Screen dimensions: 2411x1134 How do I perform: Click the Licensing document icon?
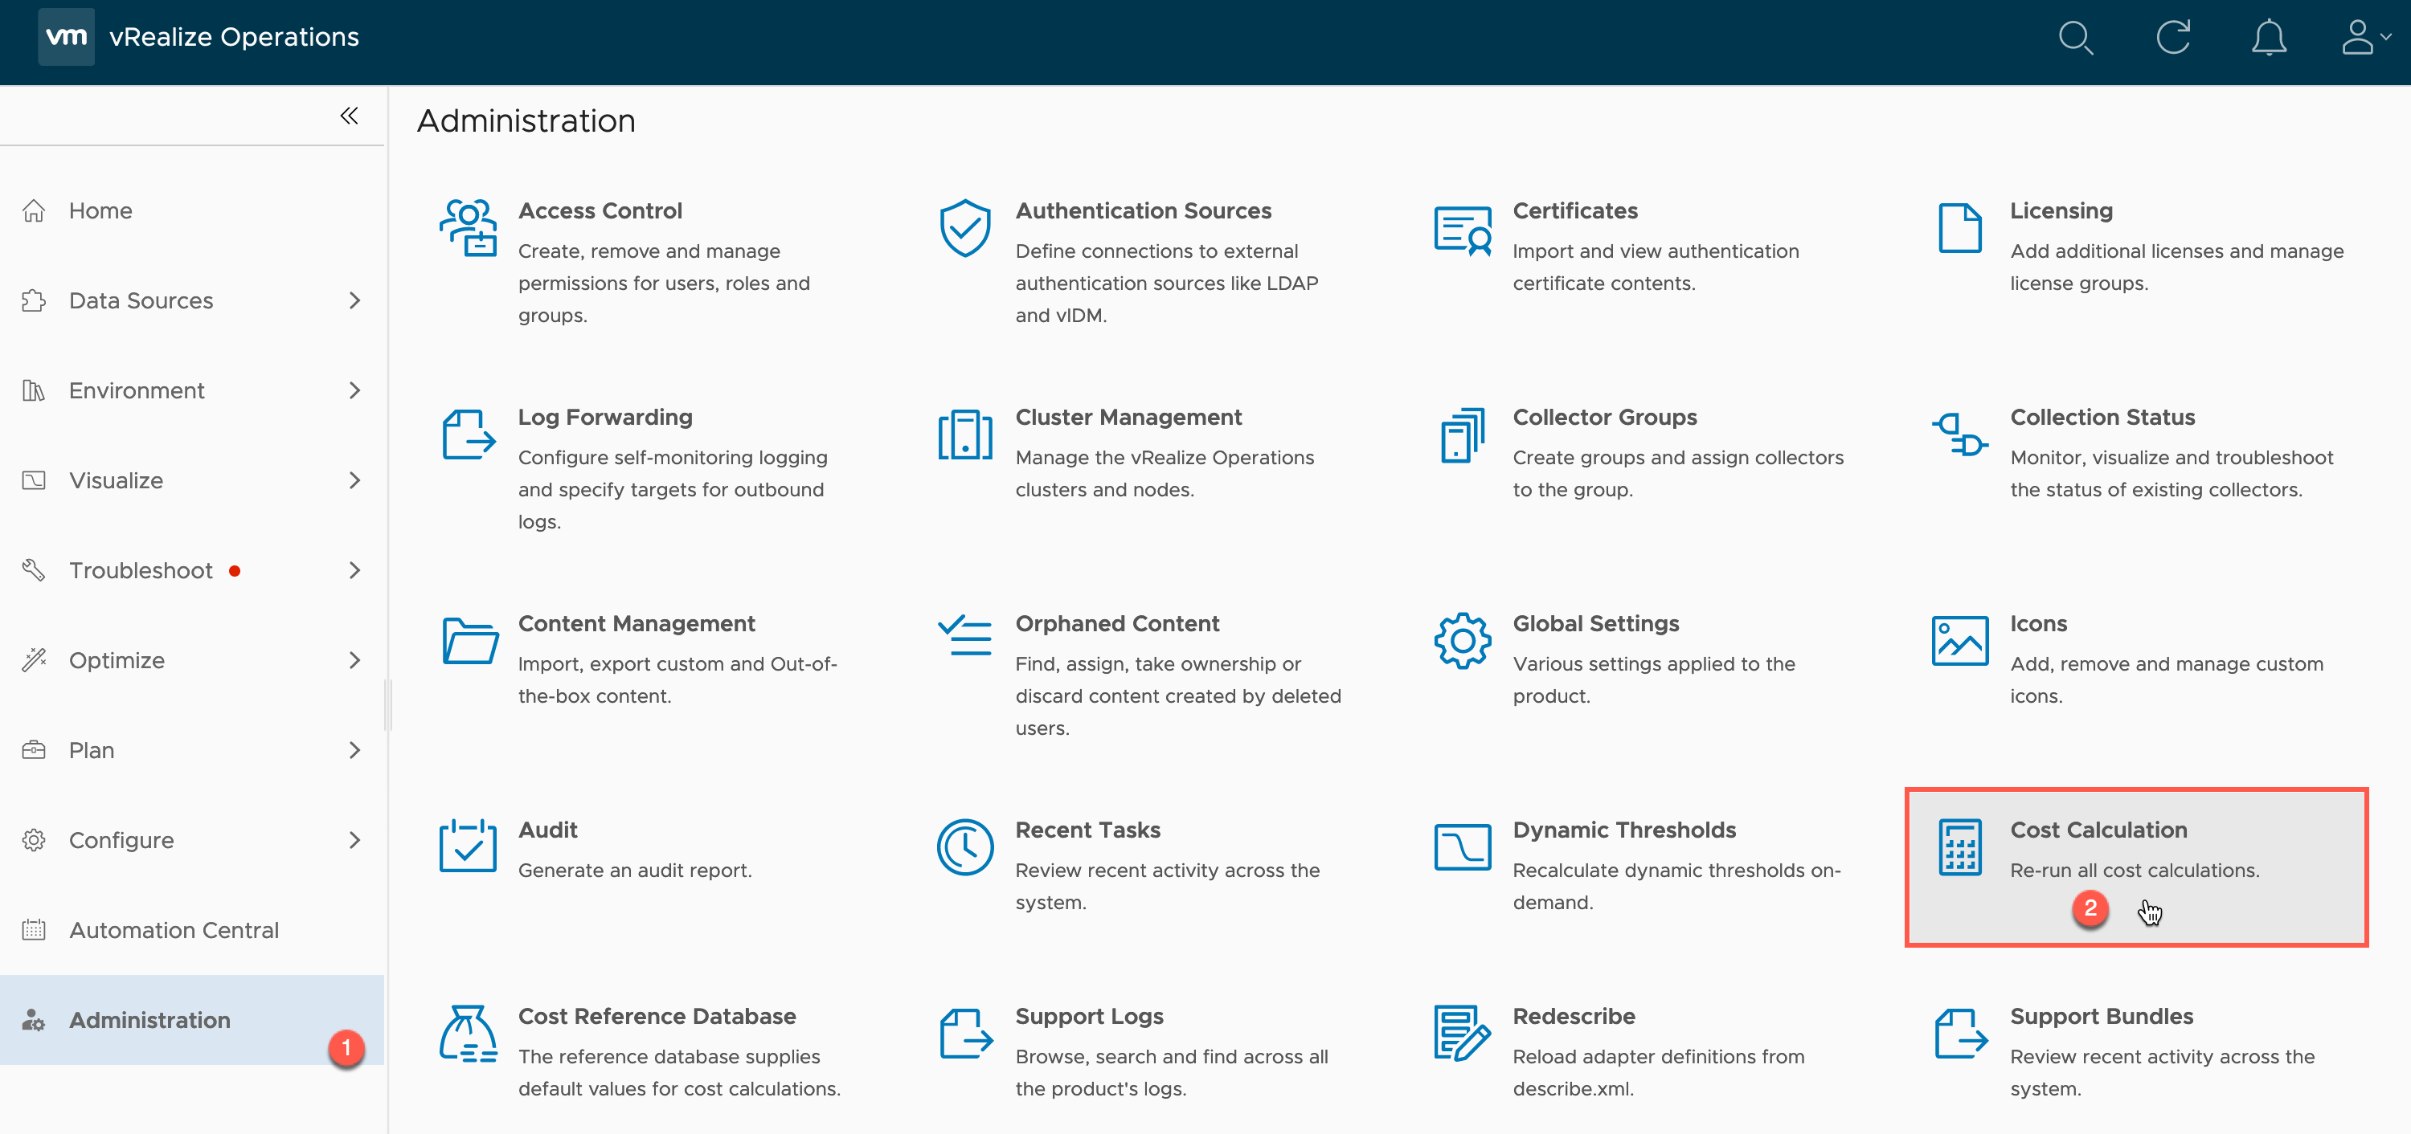pos(1960,228)
